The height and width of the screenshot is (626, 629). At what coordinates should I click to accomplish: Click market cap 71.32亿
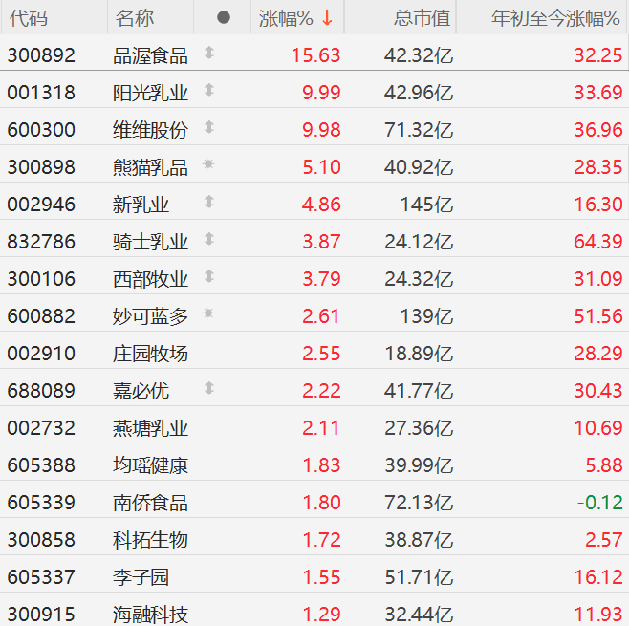[419, 130]
